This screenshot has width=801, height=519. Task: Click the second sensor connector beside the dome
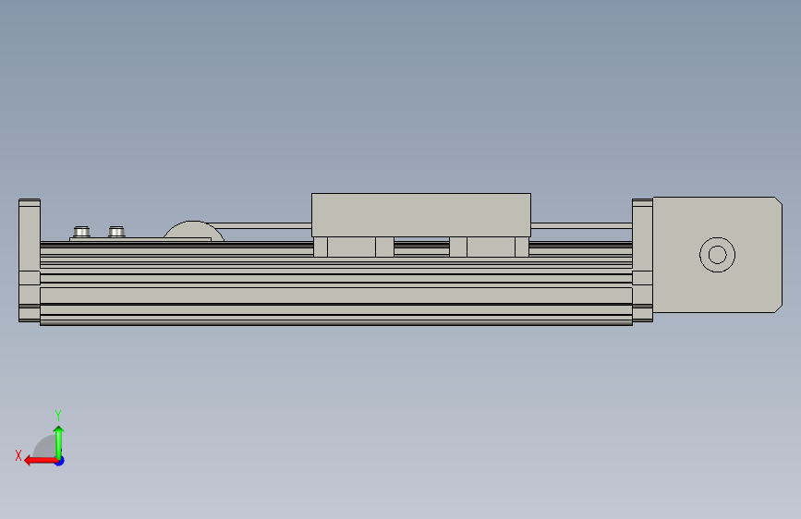116,232
